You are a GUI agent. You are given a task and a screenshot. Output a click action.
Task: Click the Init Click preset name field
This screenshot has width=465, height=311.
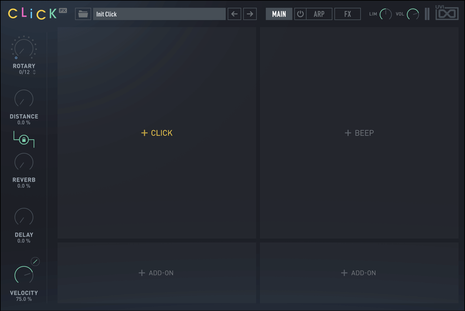[159, 14]
